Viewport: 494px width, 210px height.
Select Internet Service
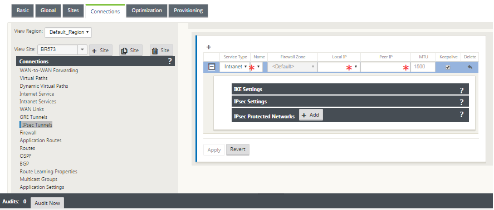(37, 94)
